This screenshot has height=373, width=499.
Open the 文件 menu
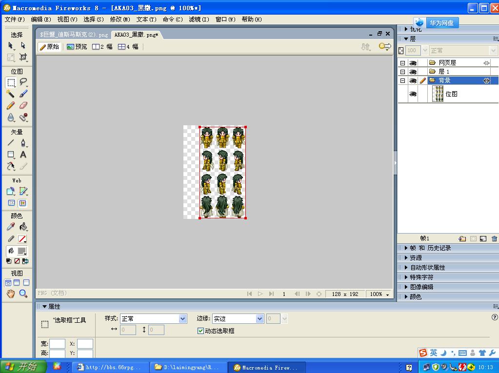[15, 20]
